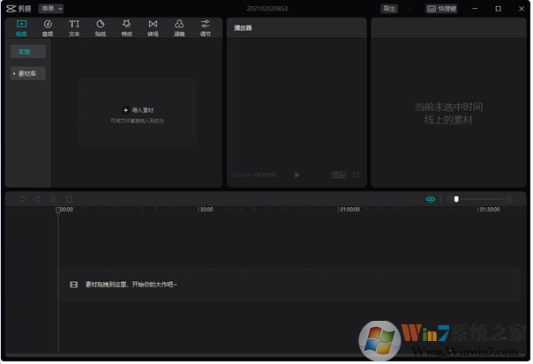Open the 视频 (Video) media tab
533x364 pixels.
[22, 27]
